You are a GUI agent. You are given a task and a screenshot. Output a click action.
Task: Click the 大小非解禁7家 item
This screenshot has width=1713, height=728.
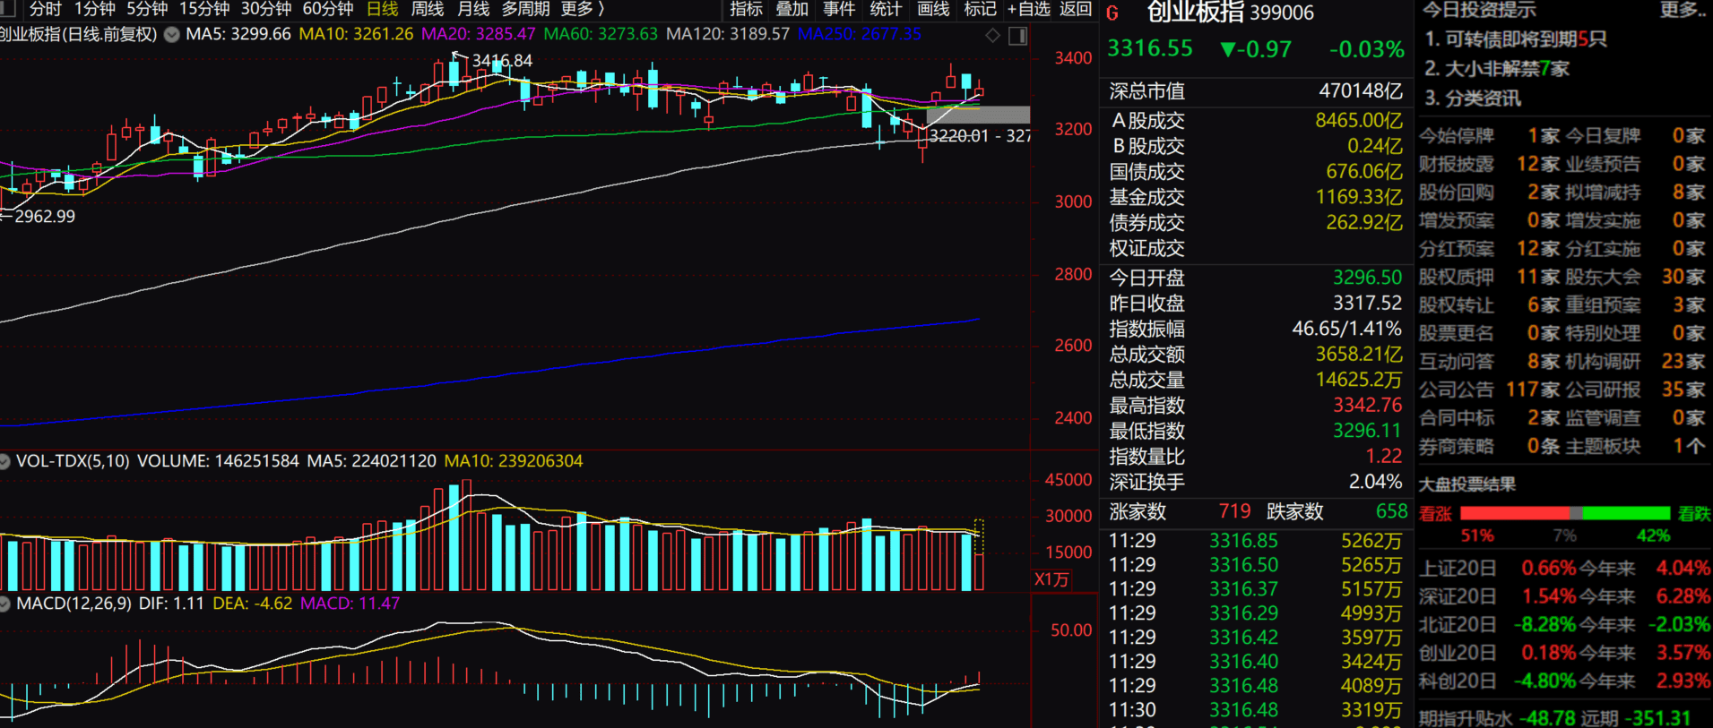(x=1496, y=69)
